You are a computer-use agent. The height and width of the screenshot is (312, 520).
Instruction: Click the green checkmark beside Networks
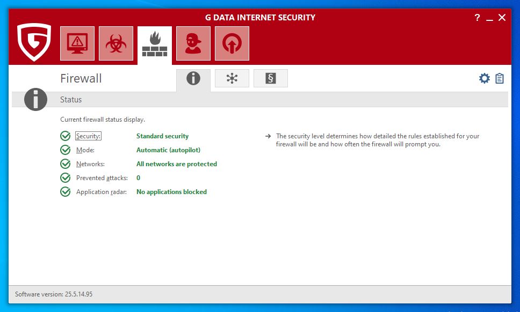coord(66,164)
